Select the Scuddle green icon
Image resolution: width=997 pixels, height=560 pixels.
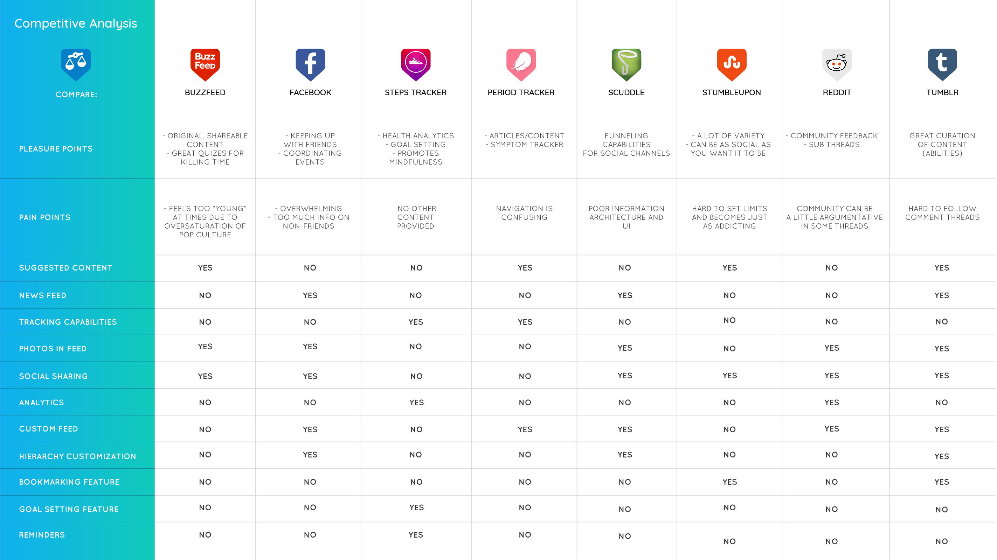pos(626,64)
